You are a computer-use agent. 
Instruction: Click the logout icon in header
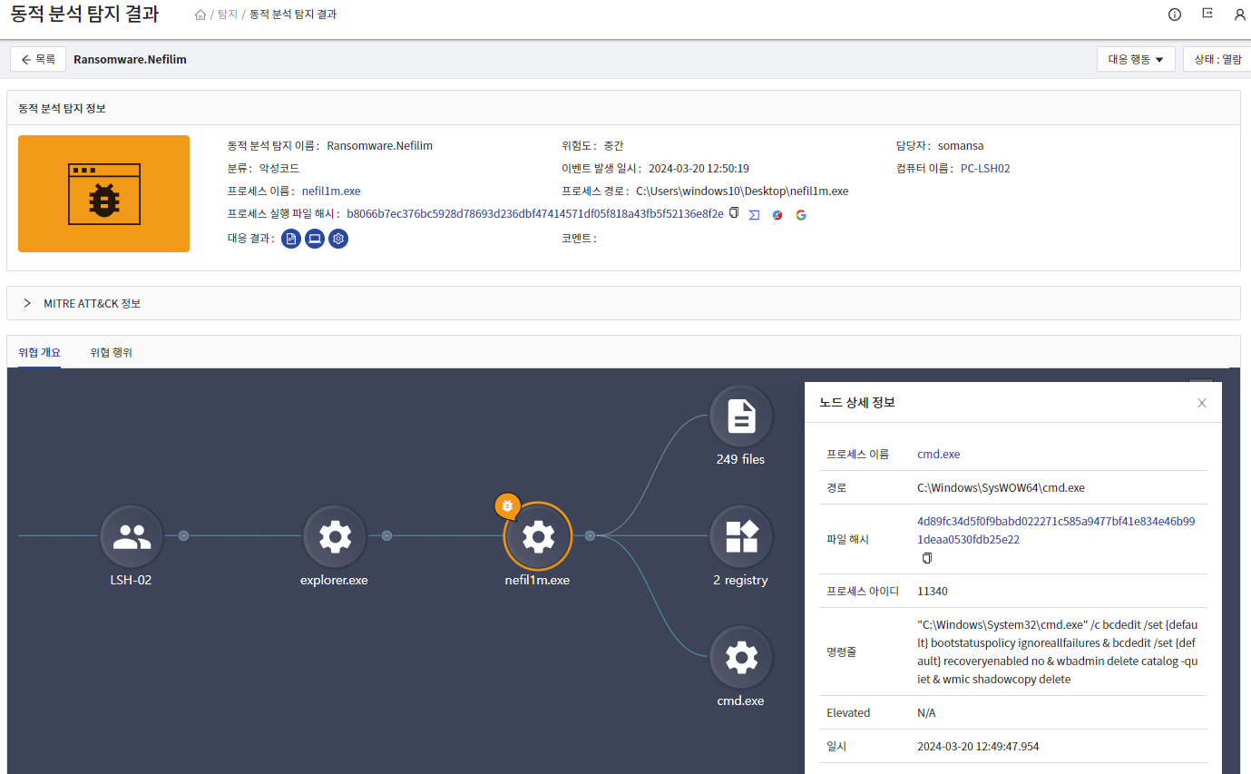tap(1207, 15)
